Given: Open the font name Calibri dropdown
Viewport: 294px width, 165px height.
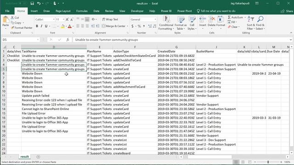Looking at the screenshot, I should 54,19.
